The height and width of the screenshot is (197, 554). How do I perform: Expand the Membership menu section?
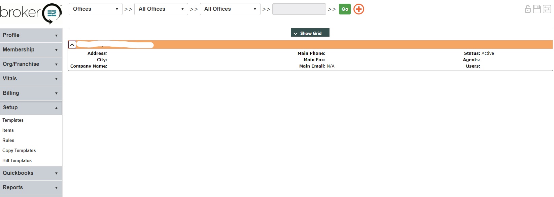click(31, 50)
